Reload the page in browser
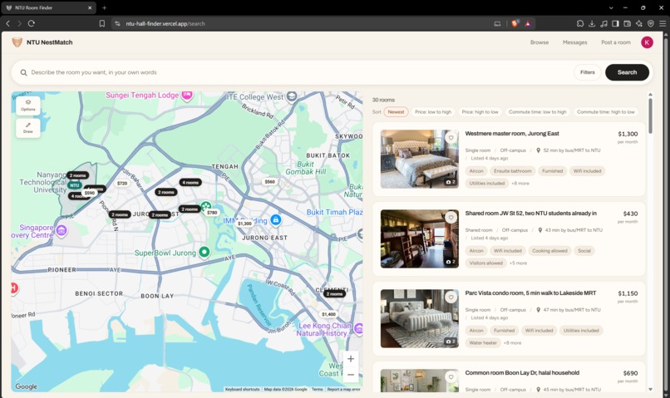This screenshot has width=670, height=398. tap(32, 23)
